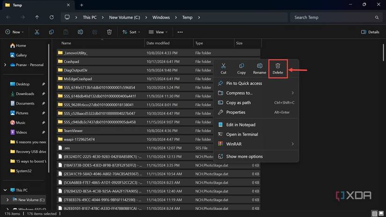Choose Open in Terminal
386x217 pixels.
[x=256, y=134]
